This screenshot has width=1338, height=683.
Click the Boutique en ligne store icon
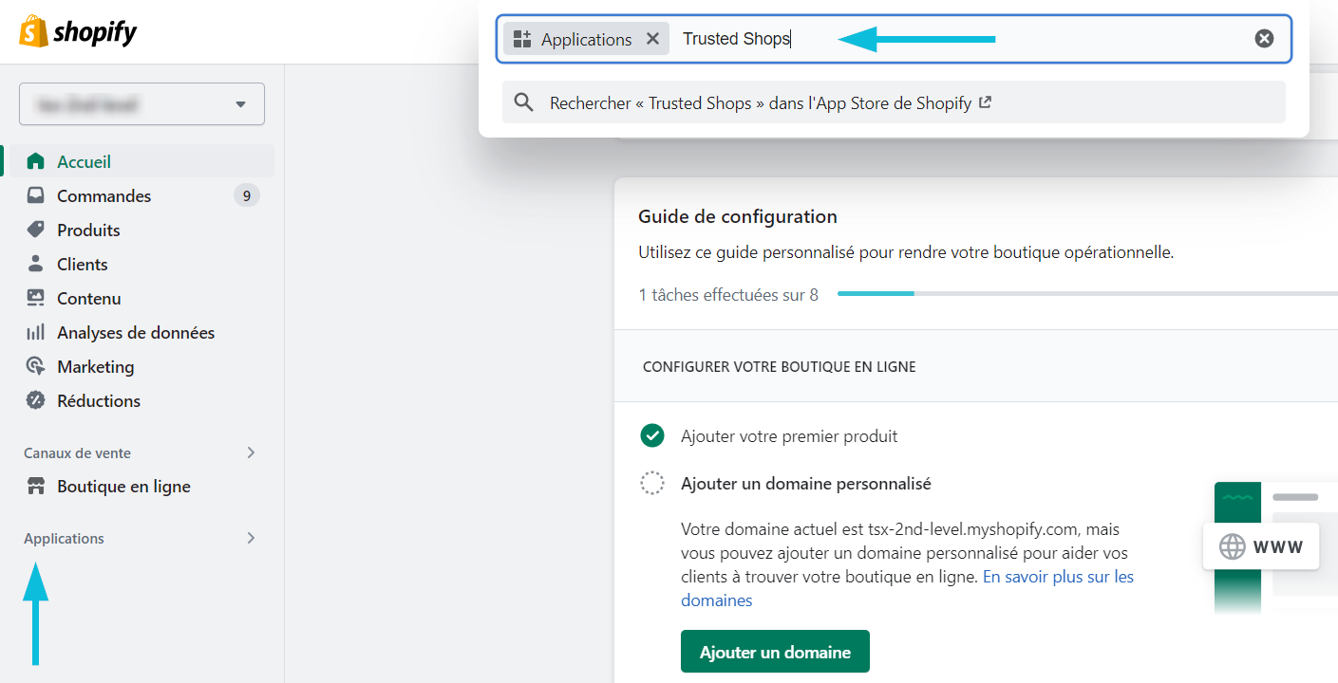pyautogui.click(x=36, y=487)
